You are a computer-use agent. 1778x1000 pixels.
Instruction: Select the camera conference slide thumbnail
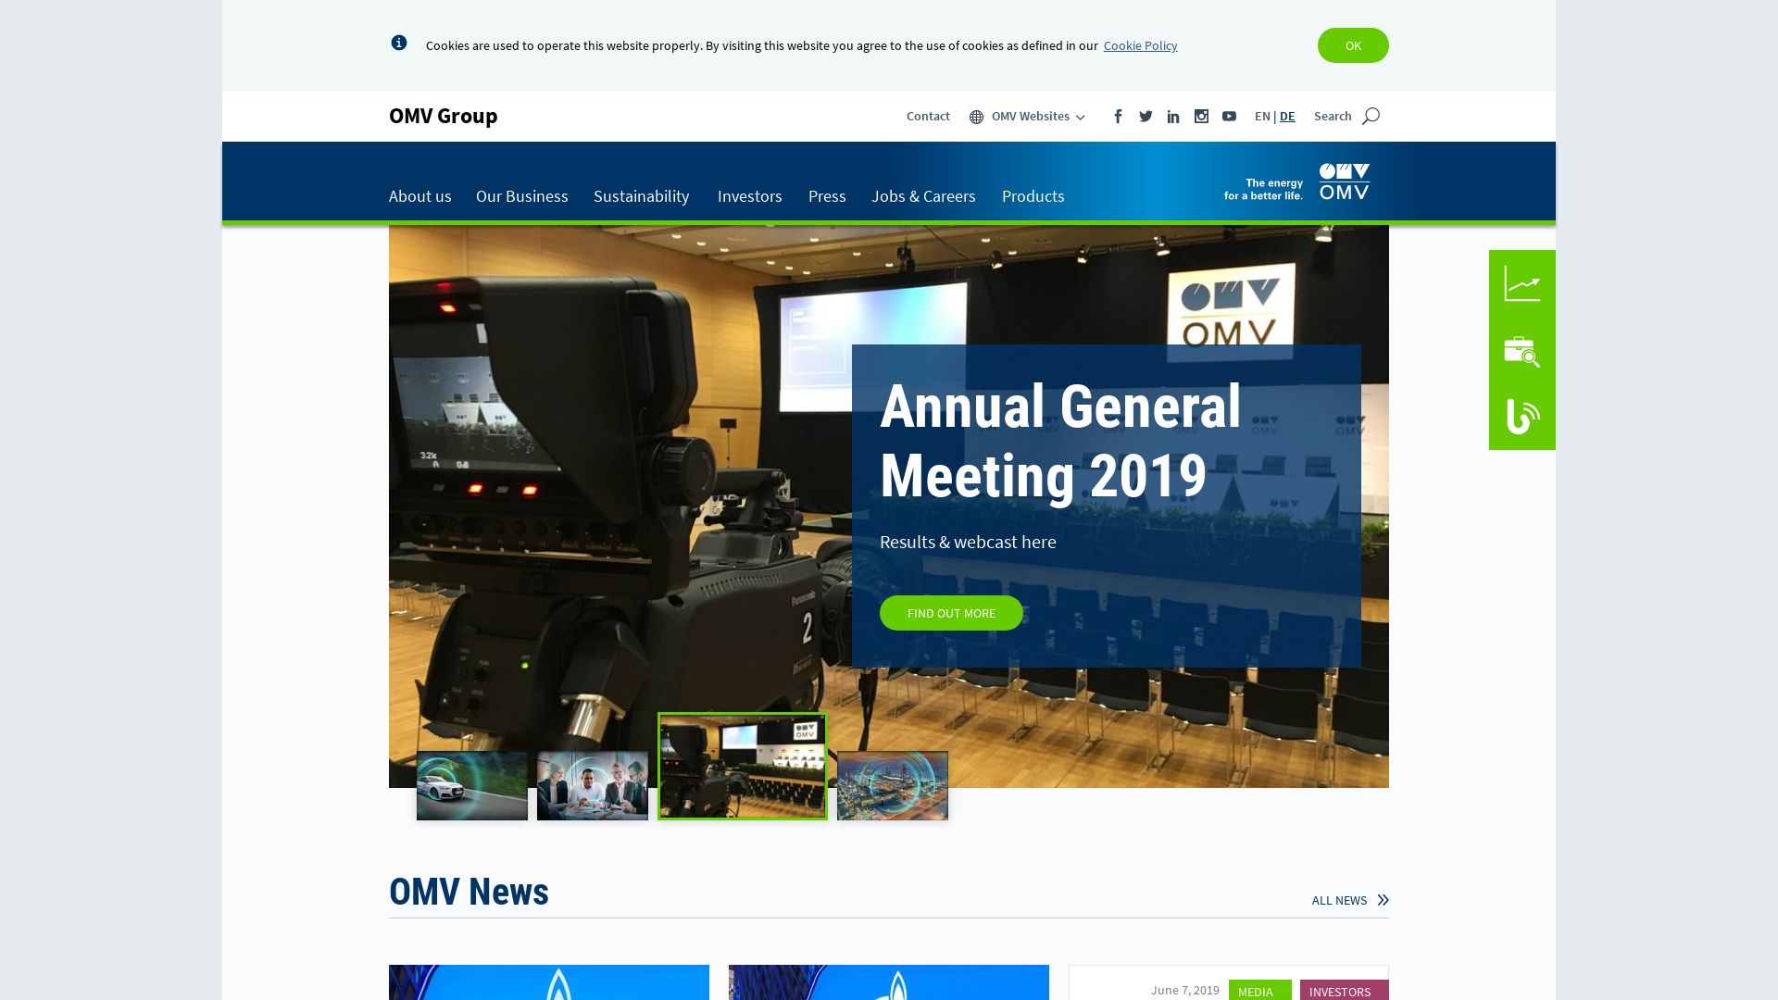tap(743, 766)
